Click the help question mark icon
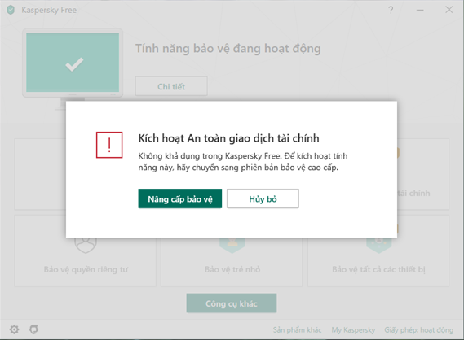Image resolution: width=464 pixels, height=340 pixels. pyautogui.click(x=391, y=10)
